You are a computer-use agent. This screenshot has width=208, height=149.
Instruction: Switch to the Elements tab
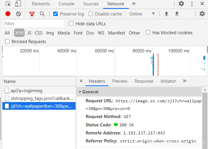click(41, 4)
